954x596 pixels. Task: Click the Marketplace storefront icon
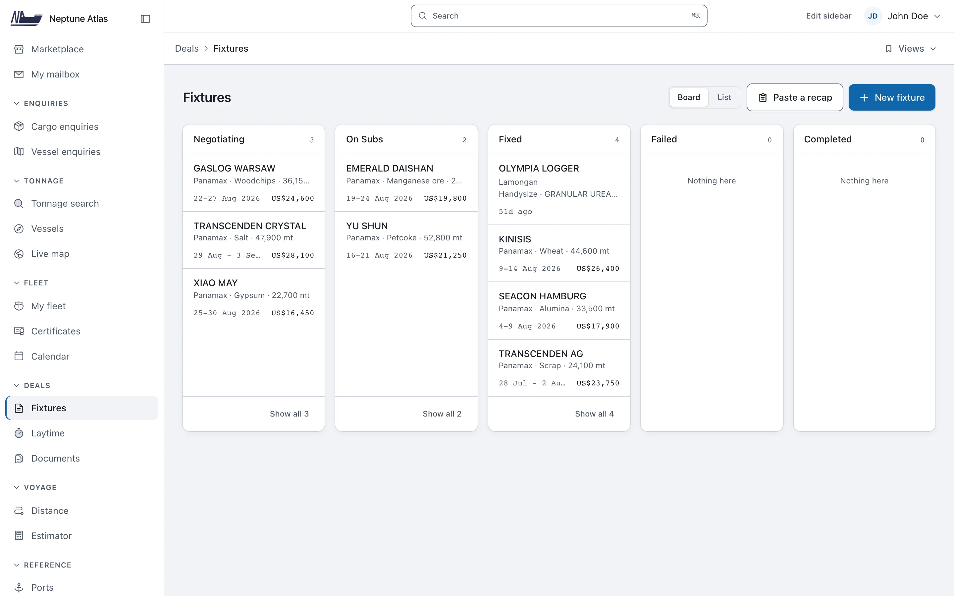pyautogui.click(x=19, y=49)
